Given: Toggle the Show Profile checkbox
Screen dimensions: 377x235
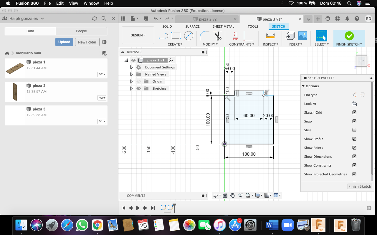Looking at the screenshot, I should point(354,139).
